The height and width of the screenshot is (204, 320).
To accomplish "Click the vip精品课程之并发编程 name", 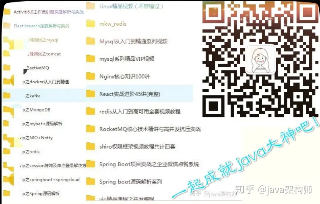I will click(x=127, y=198).
